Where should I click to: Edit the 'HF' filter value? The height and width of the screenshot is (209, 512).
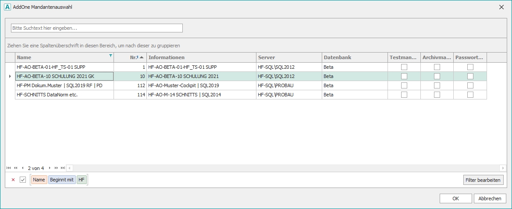point(82,180)
